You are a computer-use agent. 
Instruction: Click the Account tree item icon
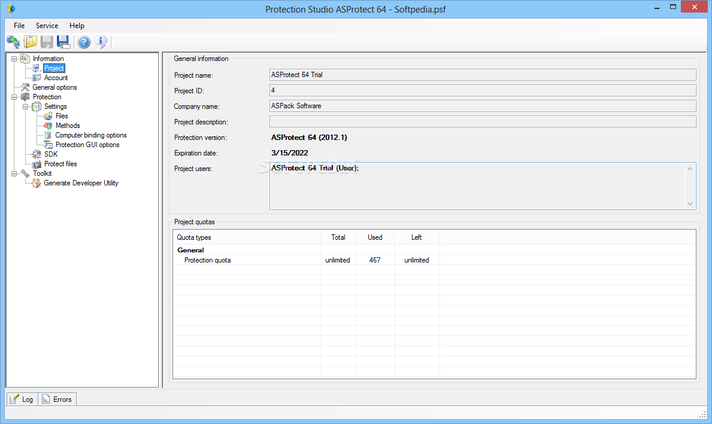tap(37, 78)
